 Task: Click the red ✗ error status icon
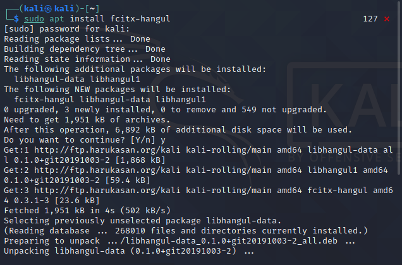tap(387, 19)
